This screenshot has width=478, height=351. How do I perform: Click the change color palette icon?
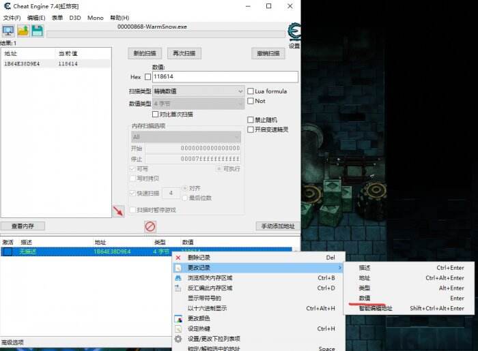pyautogui.click(x=178, y=318)
